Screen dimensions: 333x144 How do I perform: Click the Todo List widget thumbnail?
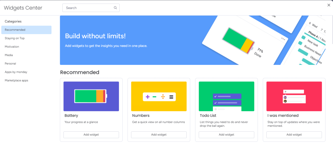point(226,96)
